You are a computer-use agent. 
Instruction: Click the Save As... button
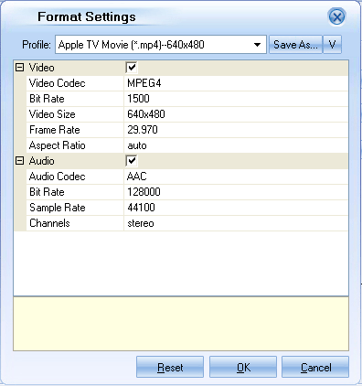(x=295, y=45)
